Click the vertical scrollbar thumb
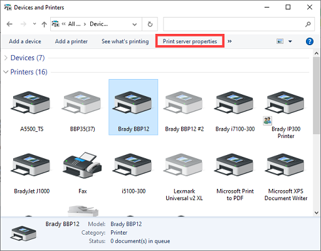 pyautogui.click(x=317, y=95)
